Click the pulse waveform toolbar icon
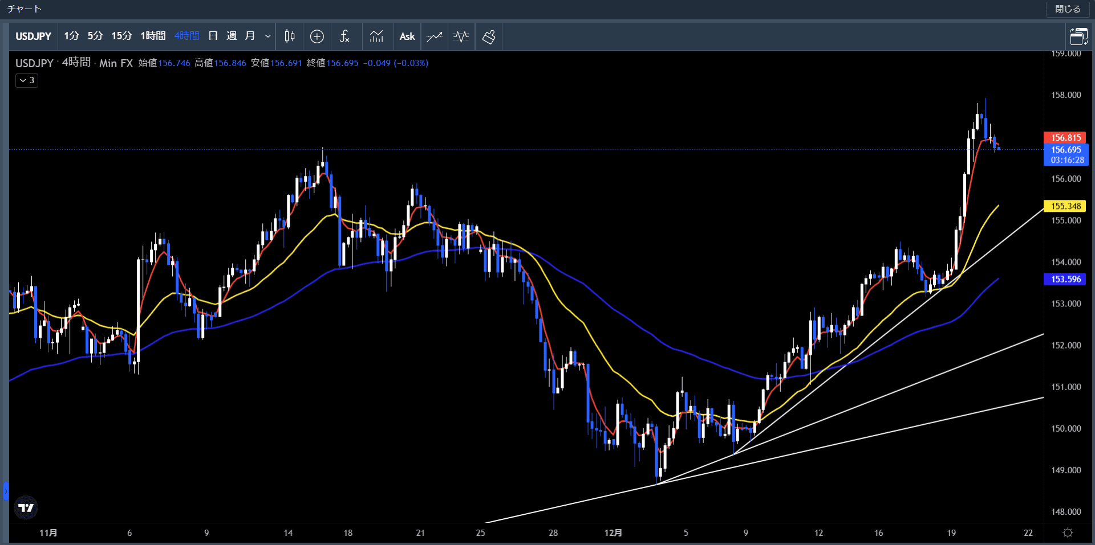The image size is (1095, 545). (x=461, y=36)
